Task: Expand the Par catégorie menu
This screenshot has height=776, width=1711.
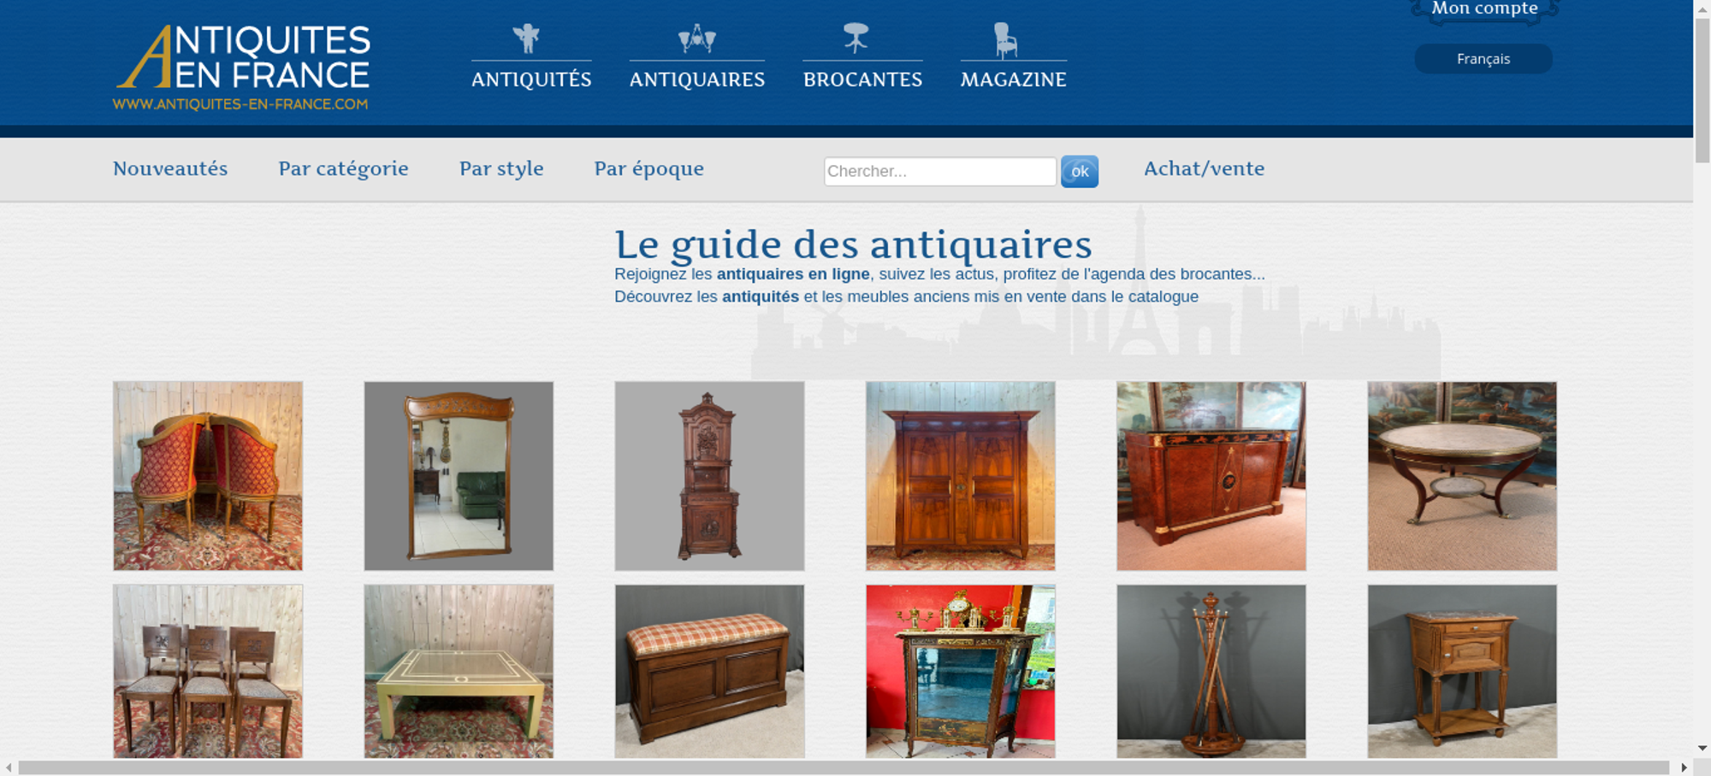Action: click(343, 168)
